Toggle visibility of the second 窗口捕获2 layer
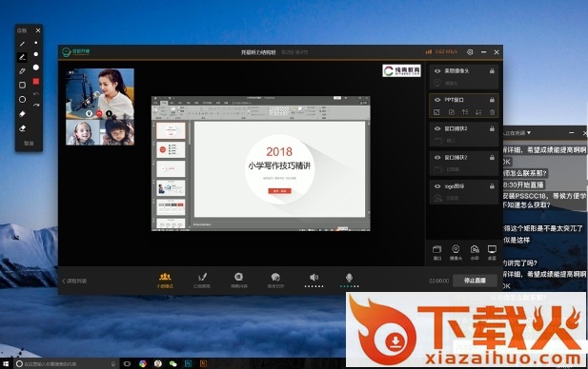The height and width of the screenshot is (369, 588). coord(437,157)
